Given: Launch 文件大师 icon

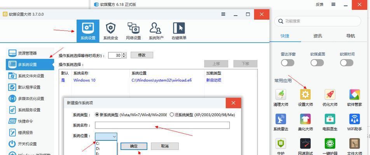Looking at the screenshot, I should pyautogui.click(x=354, y=143).
